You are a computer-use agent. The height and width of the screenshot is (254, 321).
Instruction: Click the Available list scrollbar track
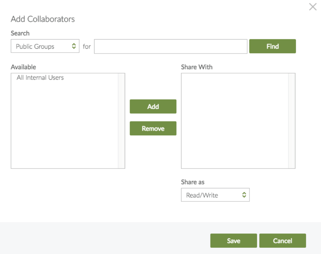coord(121,120)
